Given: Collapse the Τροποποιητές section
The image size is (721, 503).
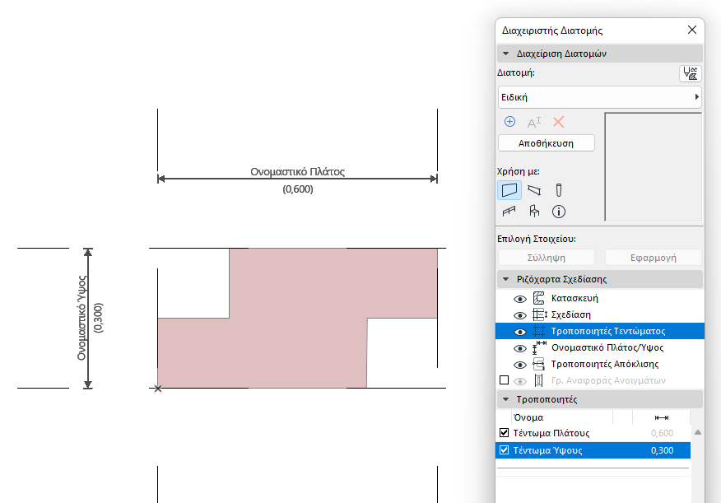Looking at the screenshot, I should tap(506, 399).
